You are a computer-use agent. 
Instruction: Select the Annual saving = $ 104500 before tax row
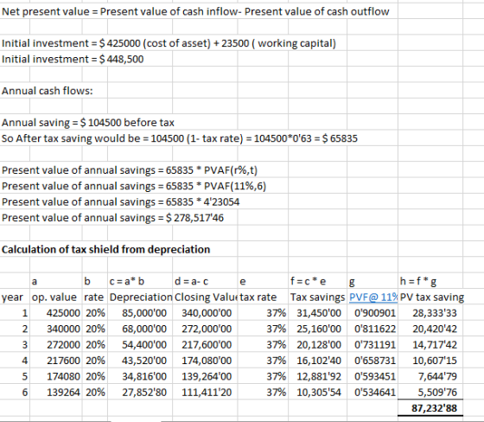[x=88, y=123]
